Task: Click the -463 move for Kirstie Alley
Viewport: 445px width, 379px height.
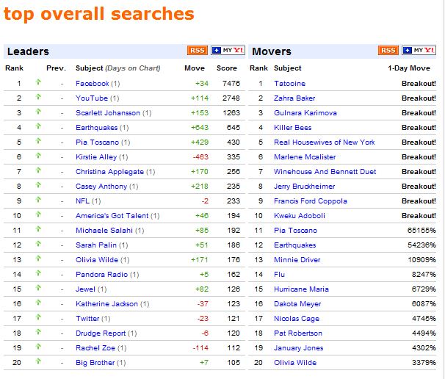Action: point(200,157)
